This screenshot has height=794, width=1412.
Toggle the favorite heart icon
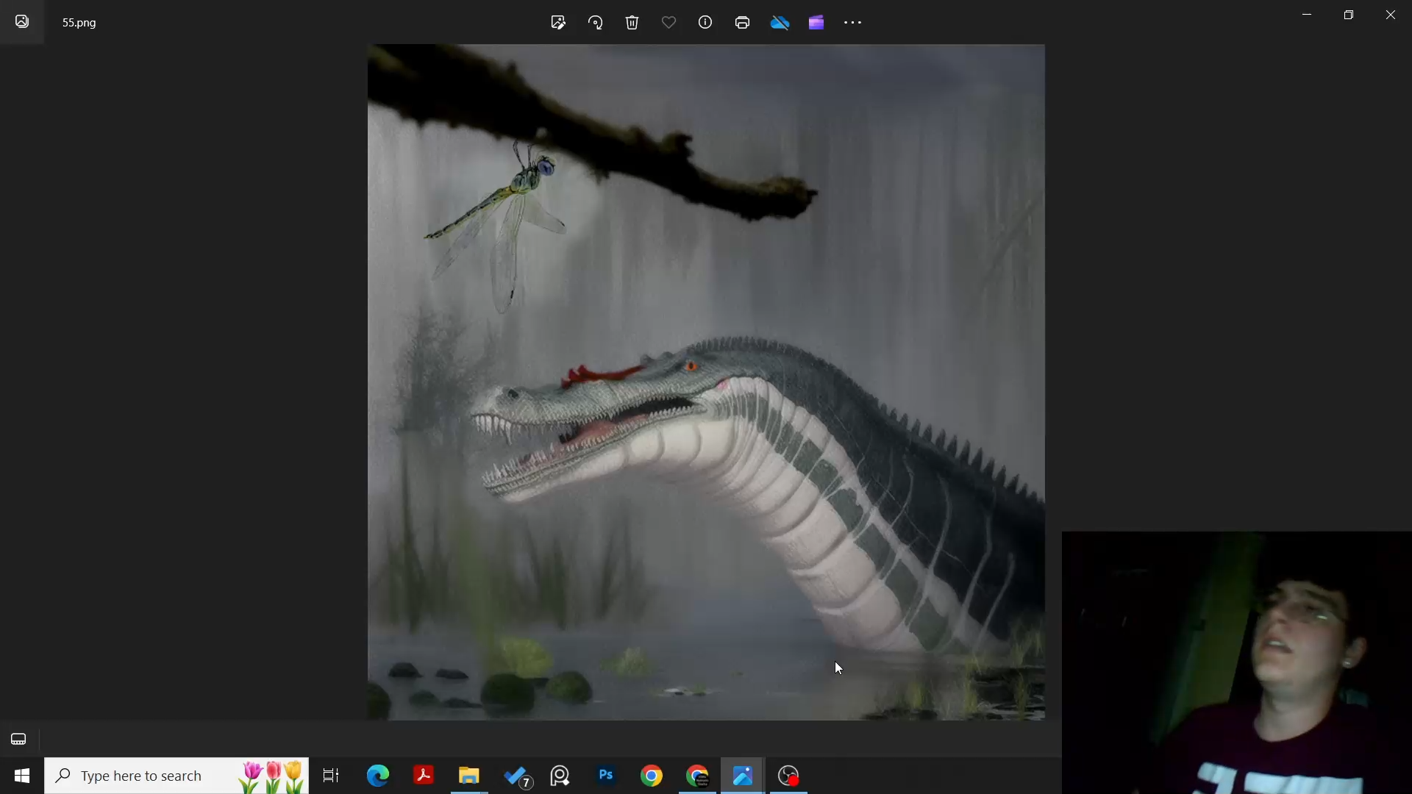point(668,23)
